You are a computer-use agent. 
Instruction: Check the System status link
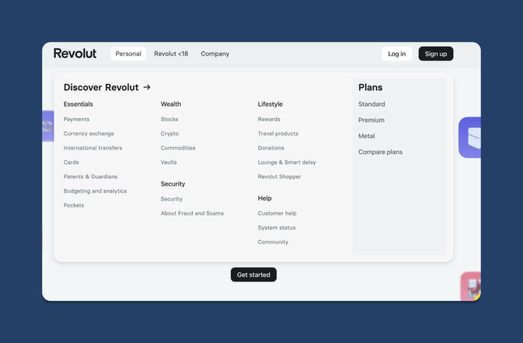tap(276, 228)
